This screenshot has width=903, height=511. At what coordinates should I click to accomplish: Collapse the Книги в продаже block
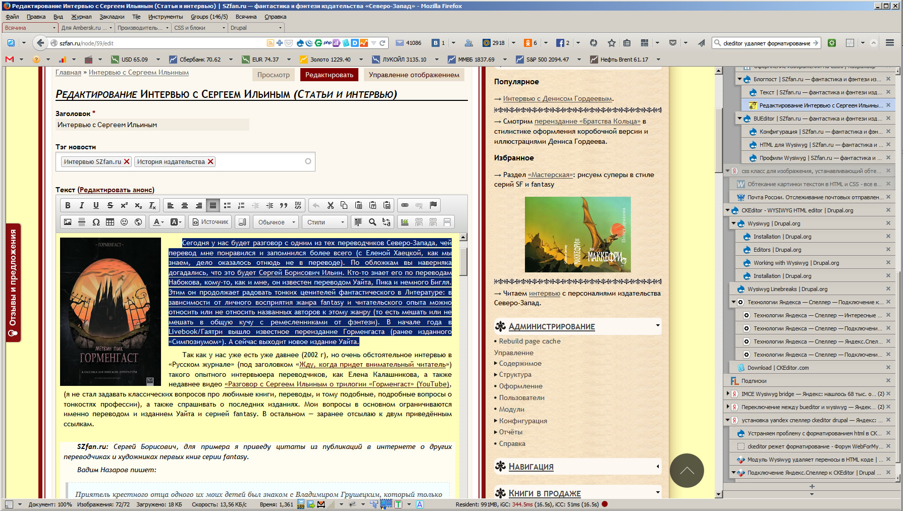tap(658, 492)
